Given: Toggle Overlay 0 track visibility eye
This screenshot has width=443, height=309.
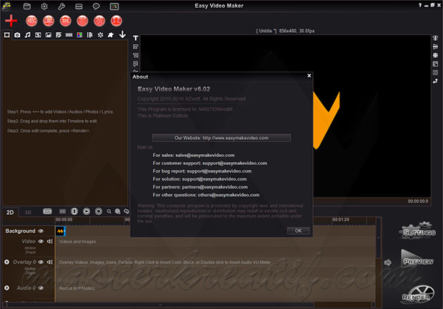Looking at the screenshot, I should tap(41, 262).
